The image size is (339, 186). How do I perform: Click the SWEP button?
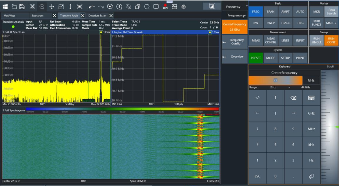[x=271, y=23]
